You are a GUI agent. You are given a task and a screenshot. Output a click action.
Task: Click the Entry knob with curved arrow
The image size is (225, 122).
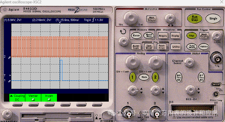(123, 41)
